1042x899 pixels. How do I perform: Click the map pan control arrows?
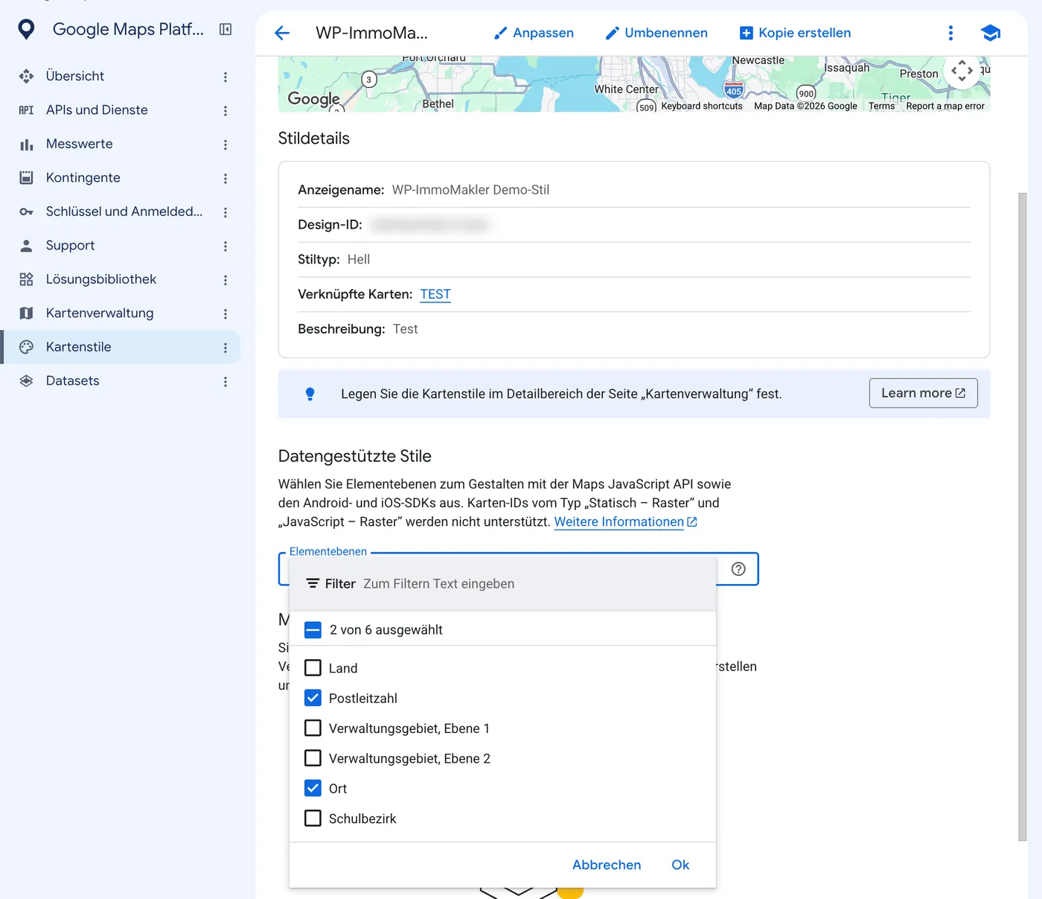pyautogui.click(x=962, y=71)
